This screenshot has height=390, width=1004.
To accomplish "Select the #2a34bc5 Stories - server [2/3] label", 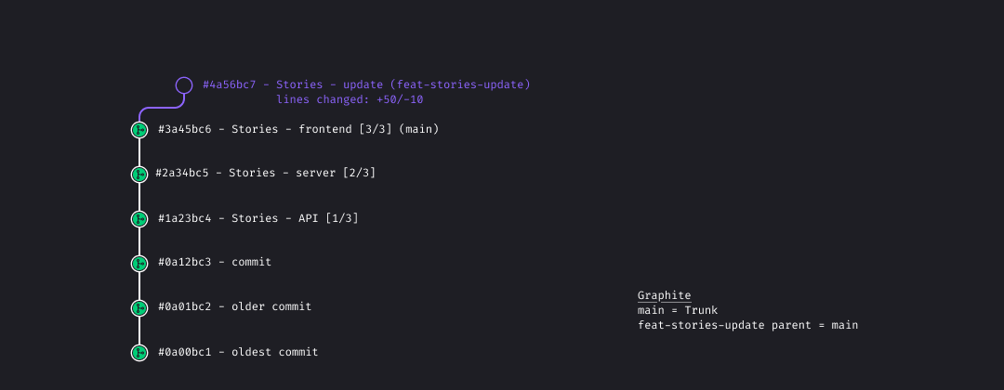I will 265,173.
